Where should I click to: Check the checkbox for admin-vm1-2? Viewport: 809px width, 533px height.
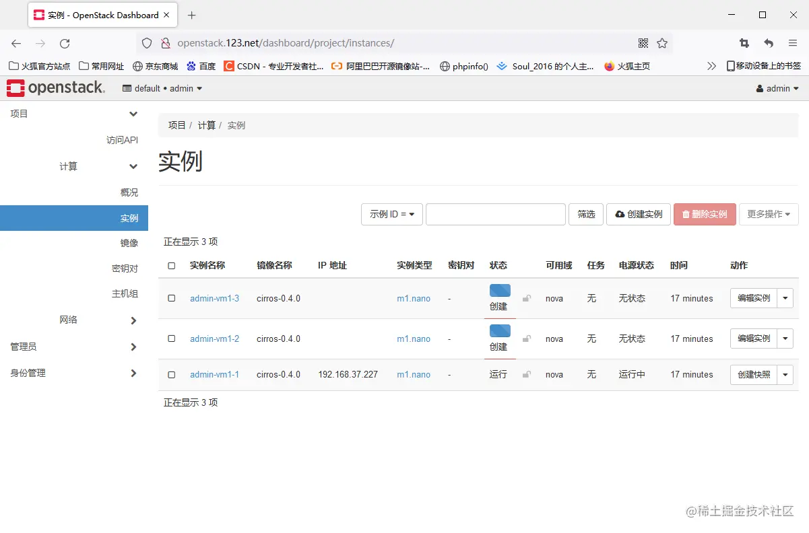click(171, 339)
